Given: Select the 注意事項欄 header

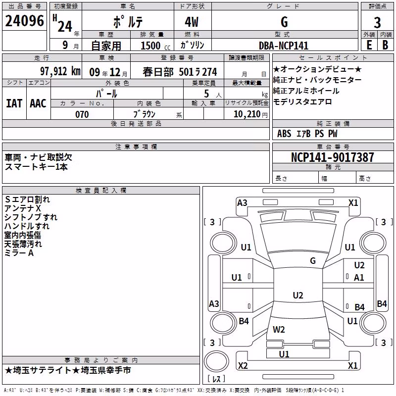Looking at the screenshot, I should (x=136, y=147).
